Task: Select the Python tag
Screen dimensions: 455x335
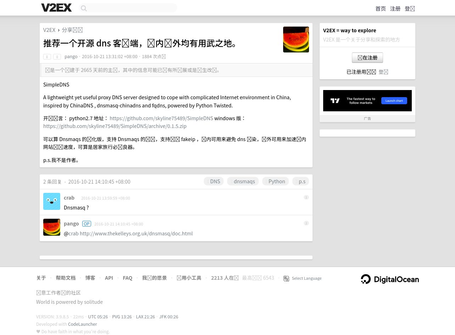Action: tap(275, 181)
